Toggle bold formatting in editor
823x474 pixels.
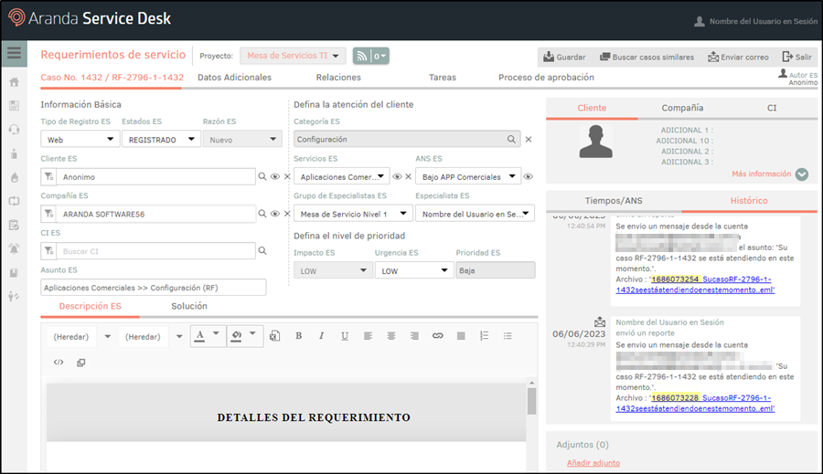pyautogui.click(x=299, y=336)
